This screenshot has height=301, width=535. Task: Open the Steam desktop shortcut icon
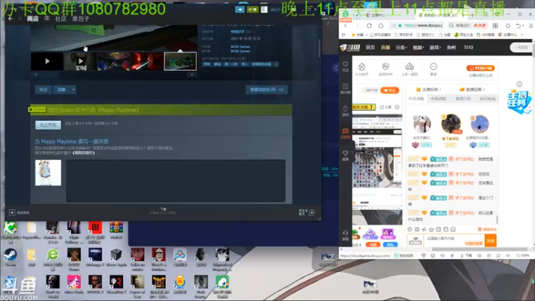click(10, 256)
